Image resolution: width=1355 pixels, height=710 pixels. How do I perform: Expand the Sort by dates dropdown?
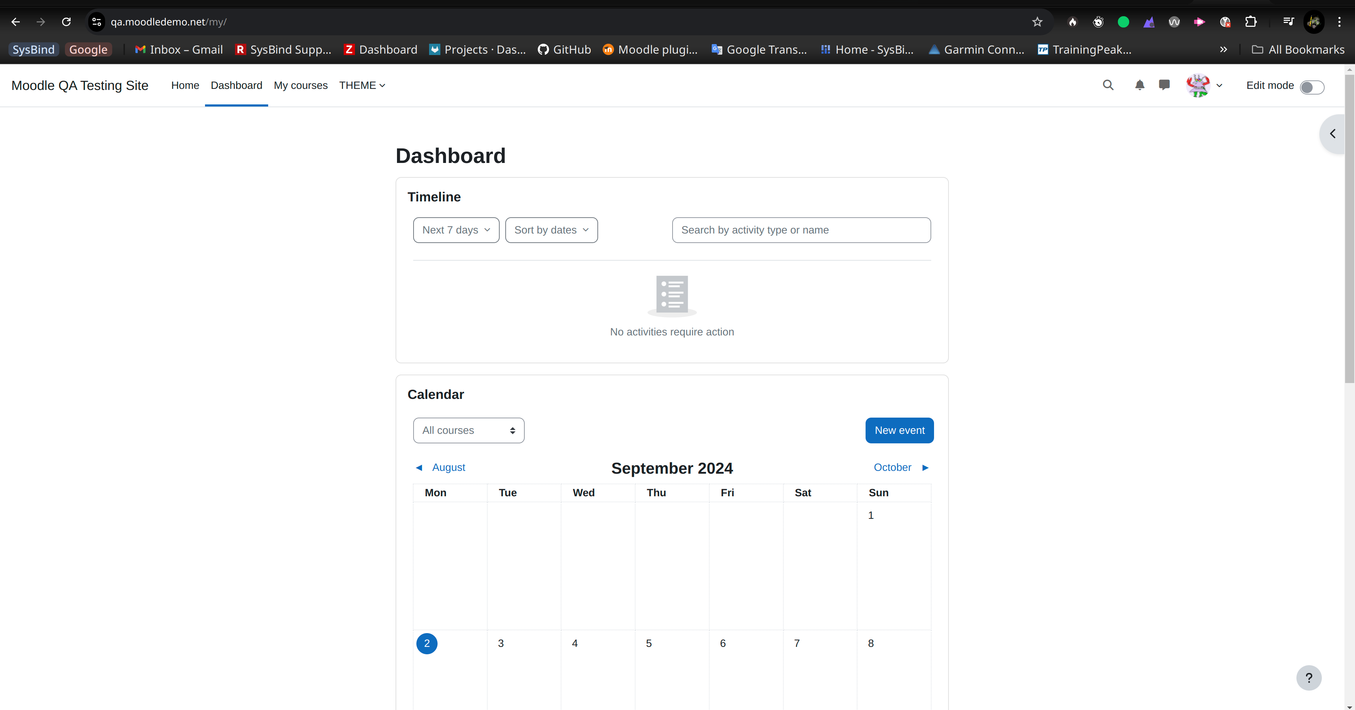point(551,230)
